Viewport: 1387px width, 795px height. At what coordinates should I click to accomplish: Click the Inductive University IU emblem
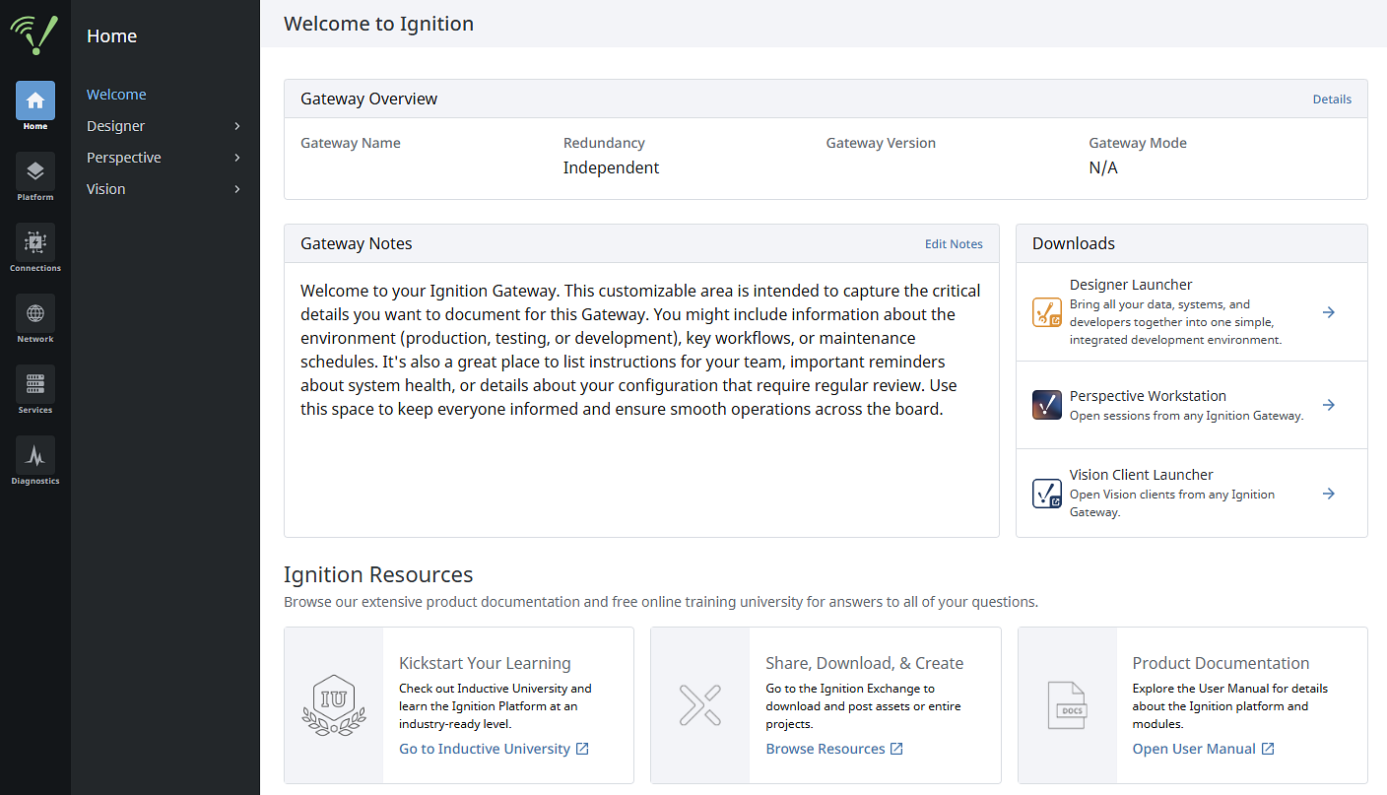pos(334,705)
